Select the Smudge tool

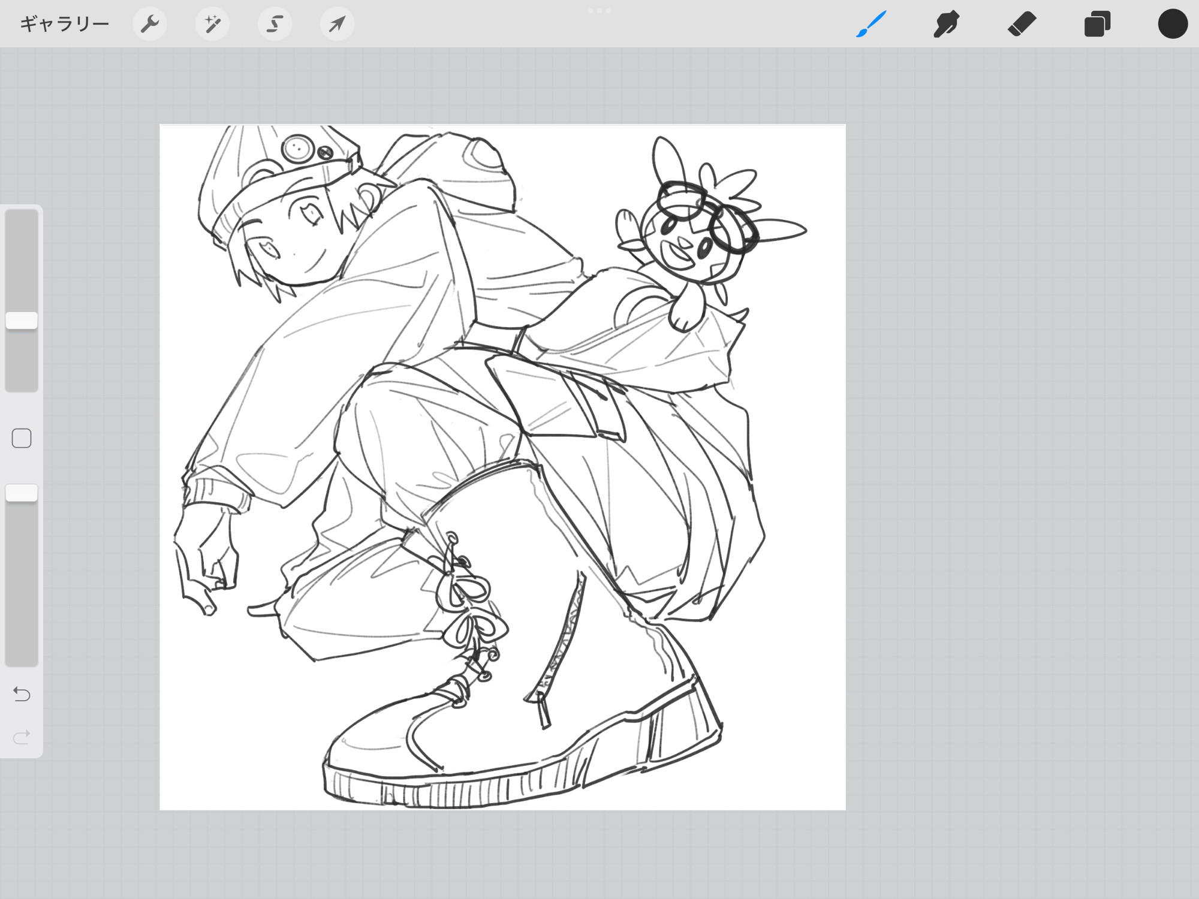tap(947, 24)
